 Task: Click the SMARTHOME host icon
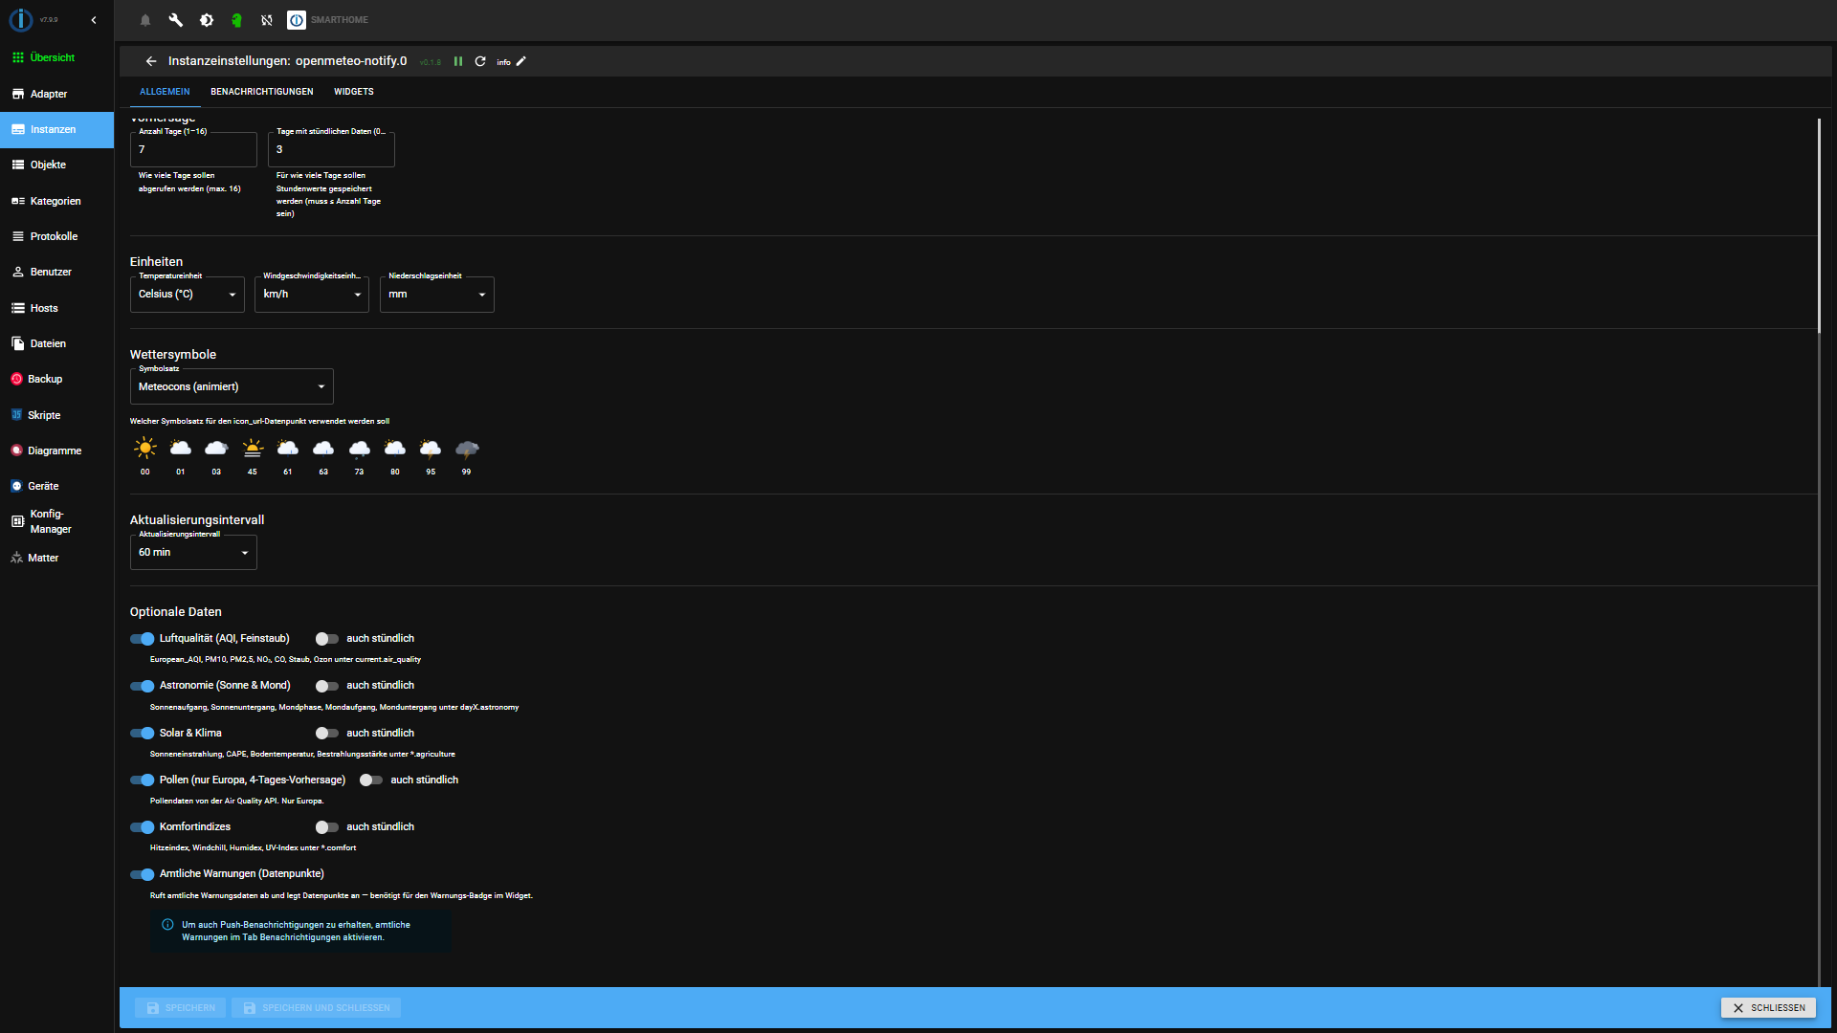[x=297, y=20]
